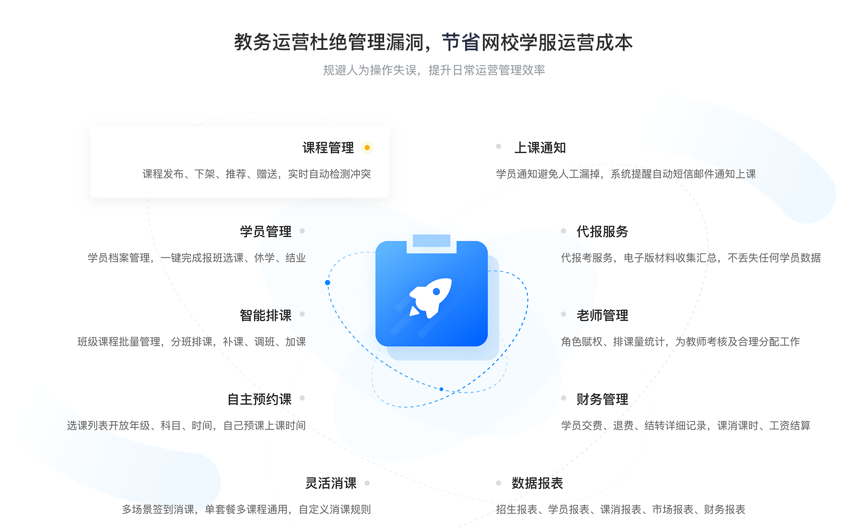Click the circular orbit diagram element
Viewport: 867px width, 527px height.
(433, 303)
